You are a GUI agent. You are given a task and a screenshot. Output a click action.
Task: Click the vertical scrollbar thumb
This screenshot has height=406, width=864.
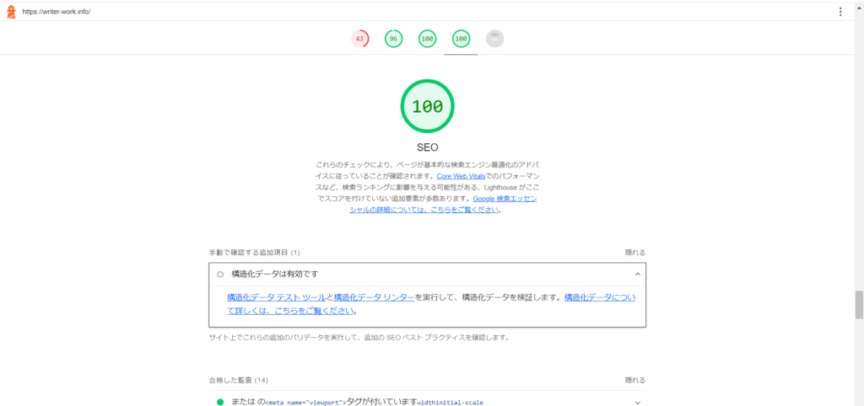859,306
